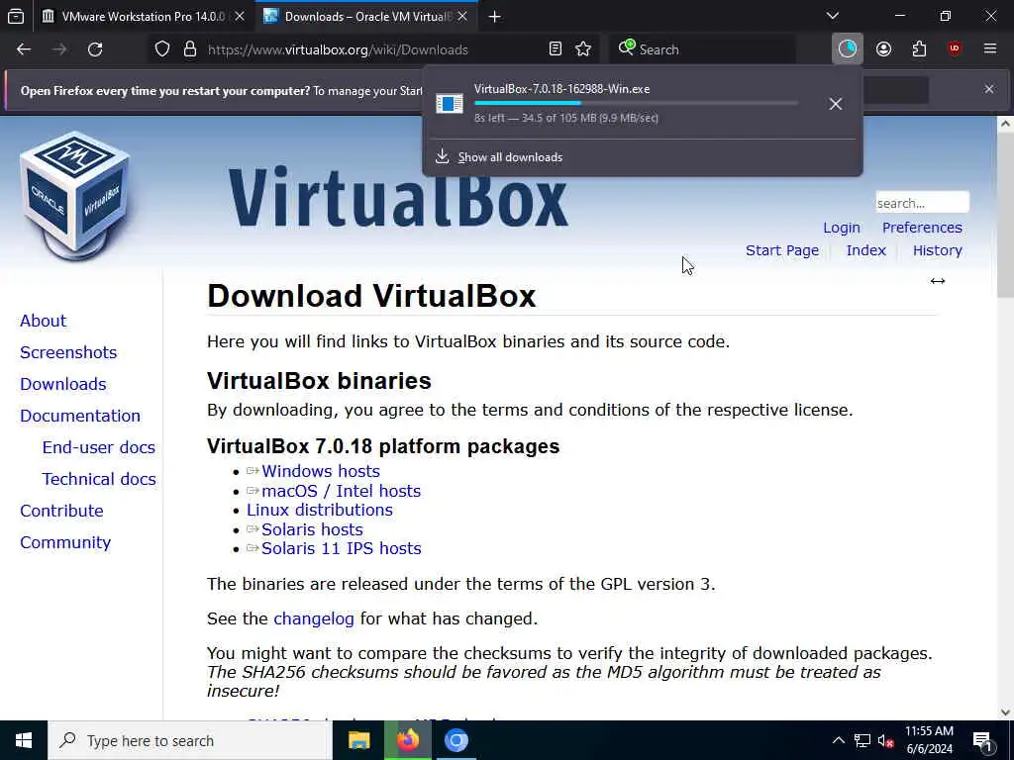
Task: Open the Preferences link
Action: 922,228
